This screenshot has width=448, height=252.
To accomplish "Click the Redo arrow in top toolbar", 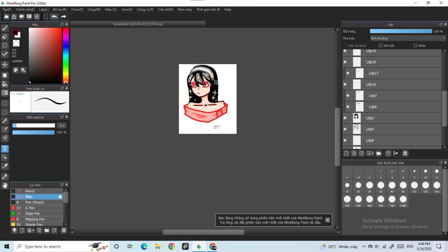I will point(64,17).
